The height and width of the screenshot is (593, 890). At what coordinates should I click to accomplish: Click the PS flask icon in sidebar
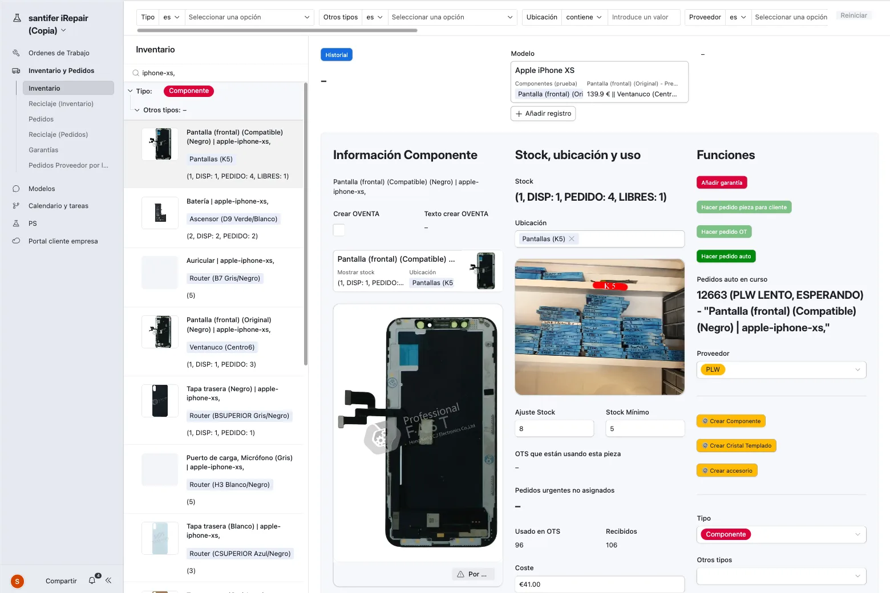tap(16, 224)
